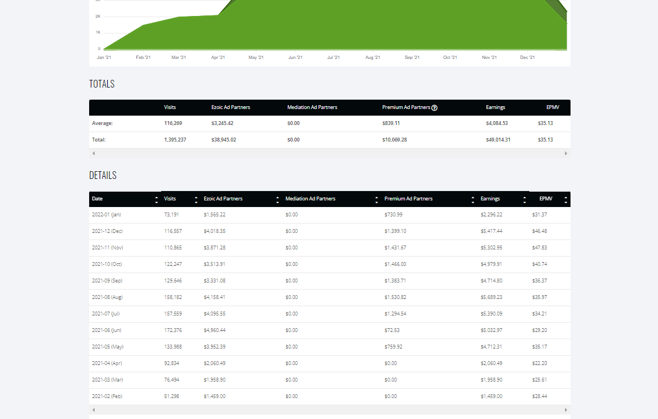658x419 pixels.
Task: Click the 73,191 visits value
Action: pos(171,215)
